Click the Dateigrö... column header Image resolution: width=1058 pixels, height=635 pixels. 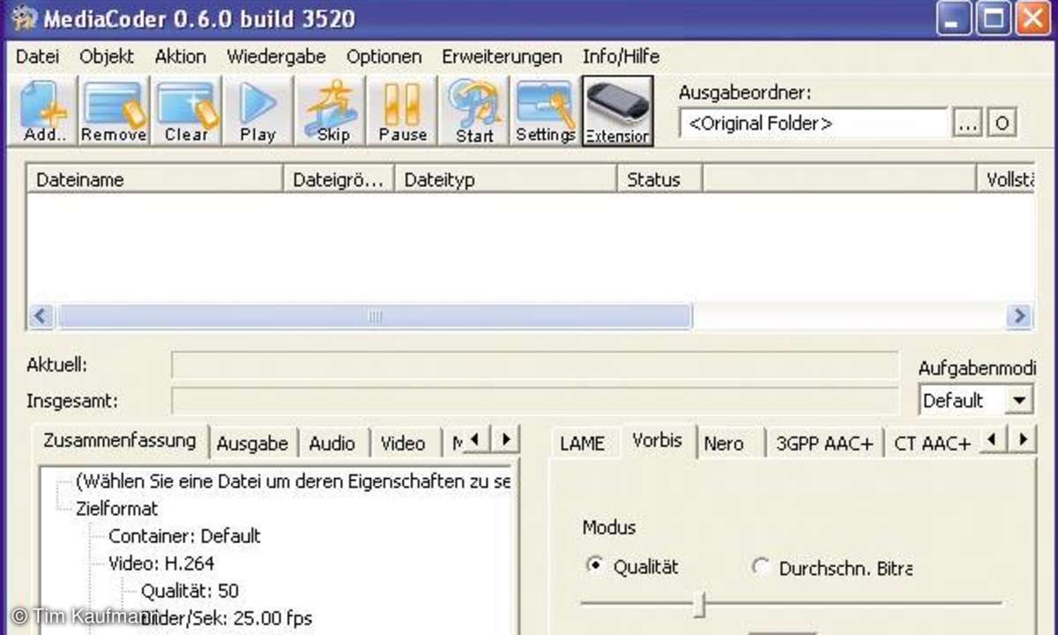point(339,180)
